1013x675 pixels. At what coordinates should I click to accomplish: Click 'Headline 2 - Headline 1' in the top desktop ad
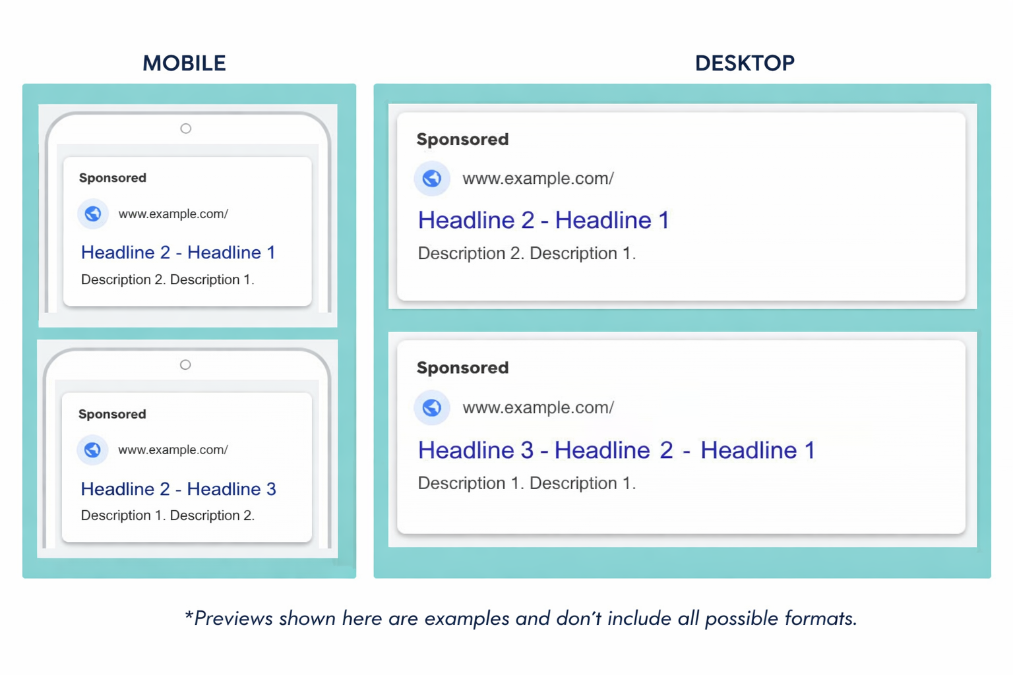tap(543, 220)
